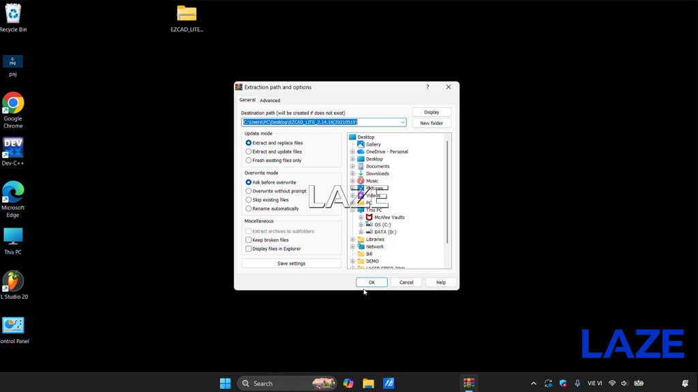Confirm extraction with the OK button
The height and width of the screenshot is (392, 698).
point(371,282)
